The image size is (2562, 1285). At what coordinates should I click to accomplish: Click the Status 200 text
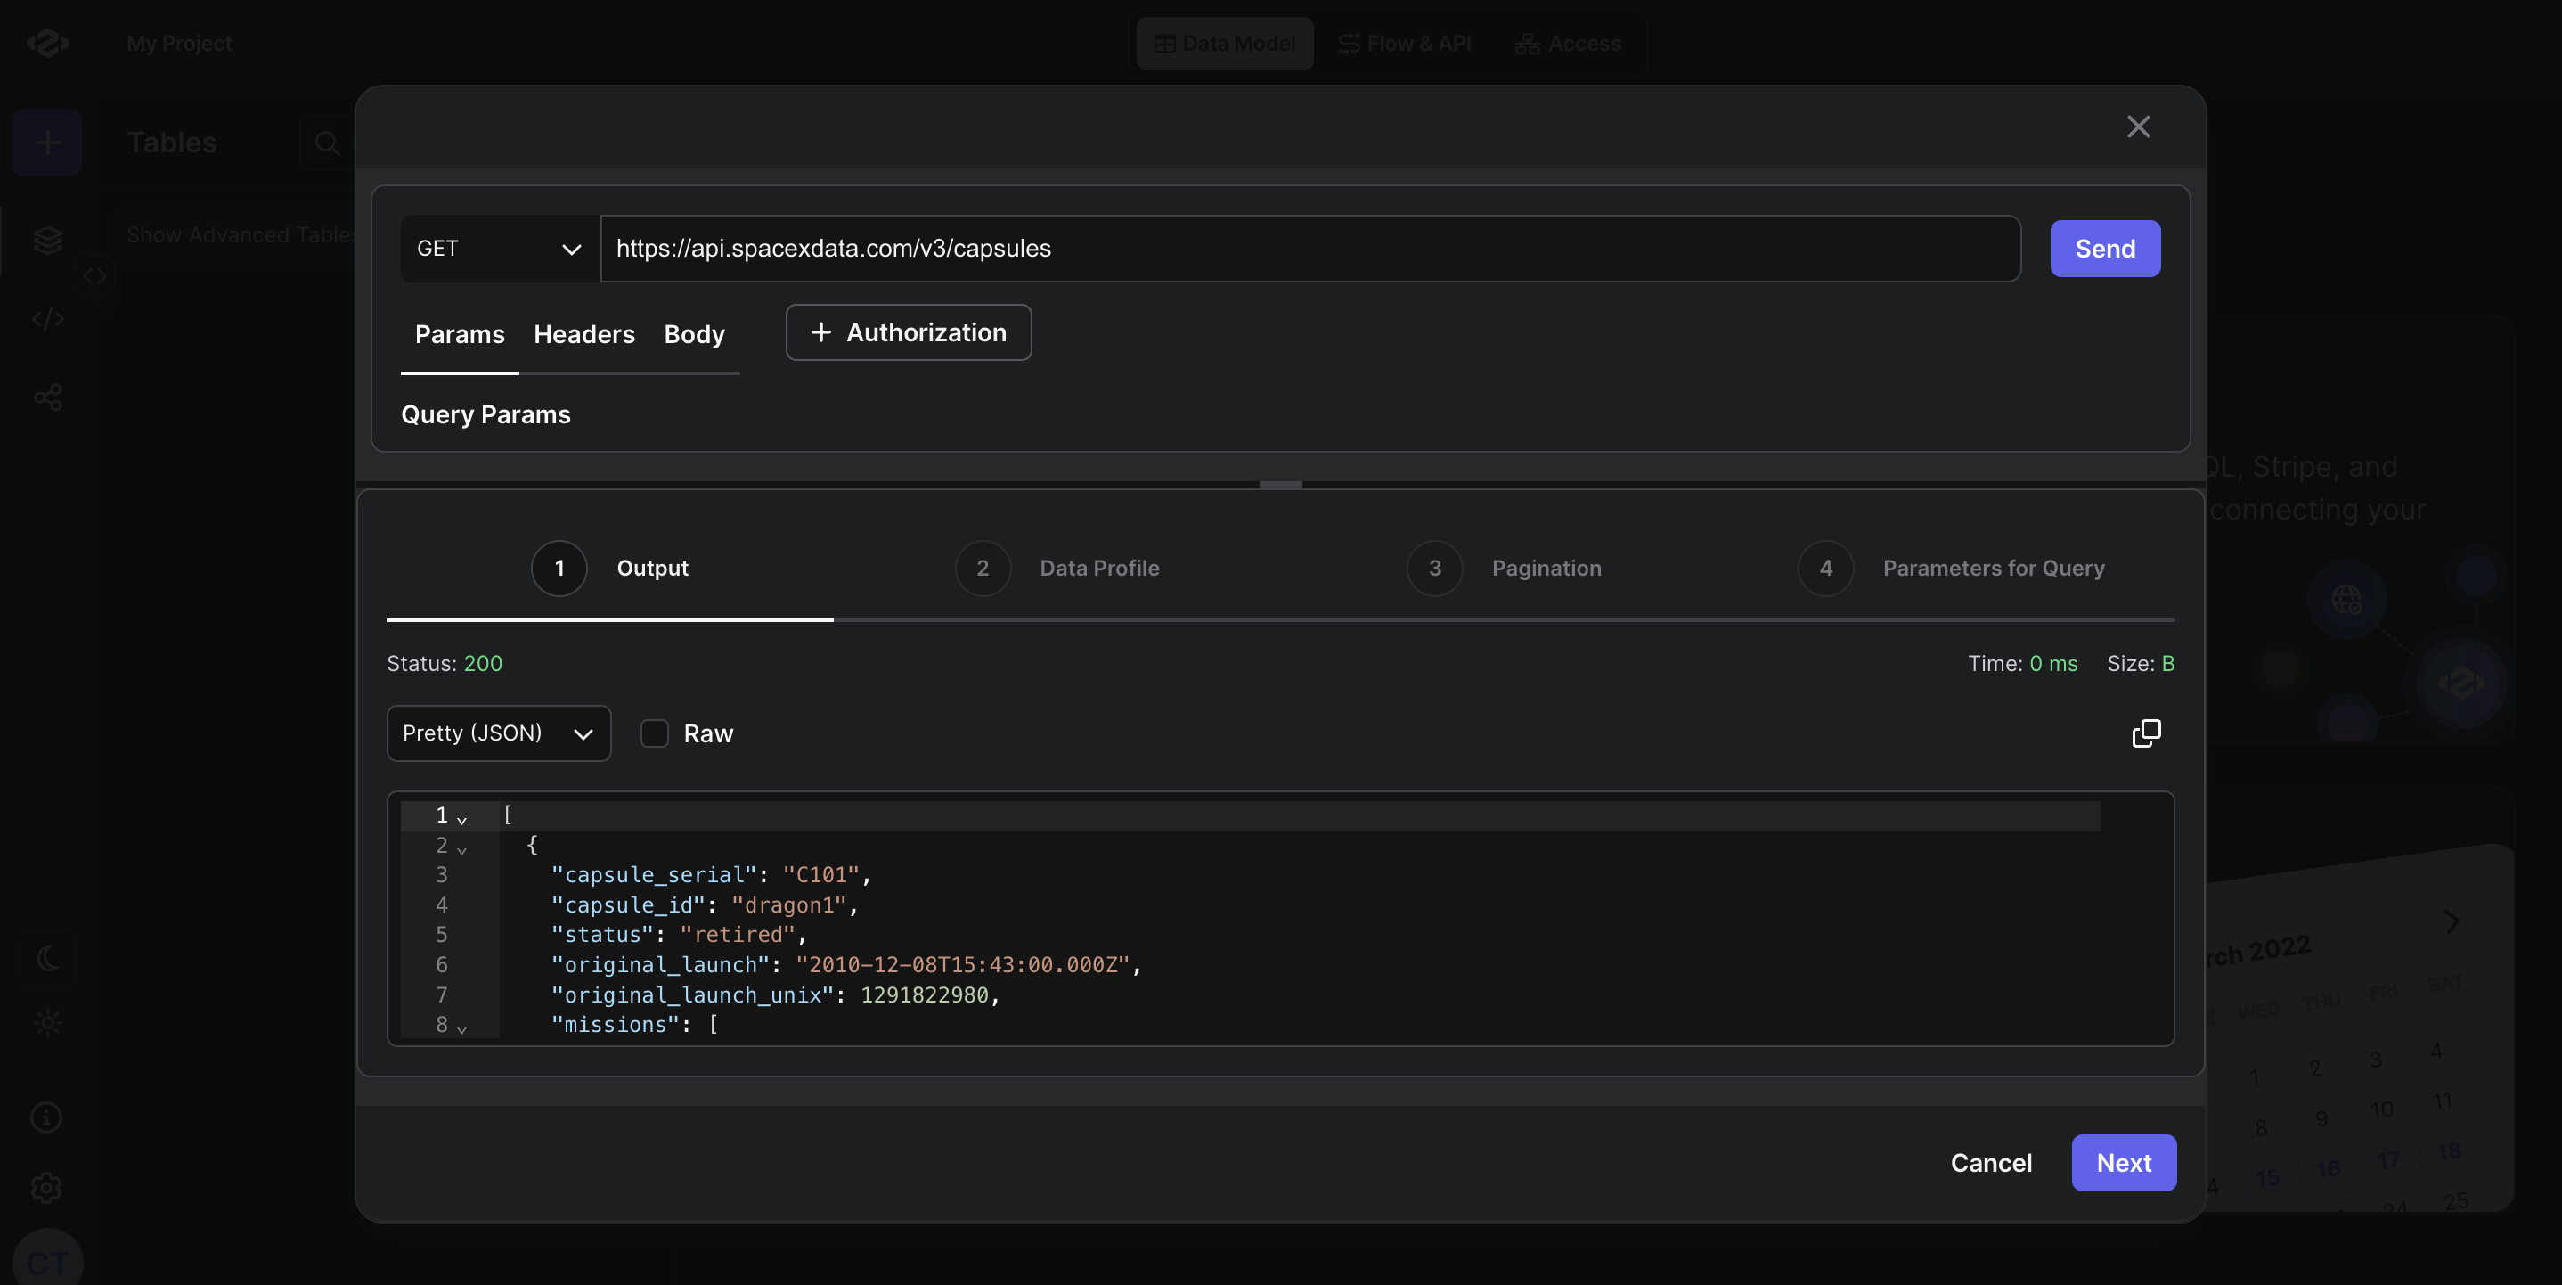[x=444, y=663]
